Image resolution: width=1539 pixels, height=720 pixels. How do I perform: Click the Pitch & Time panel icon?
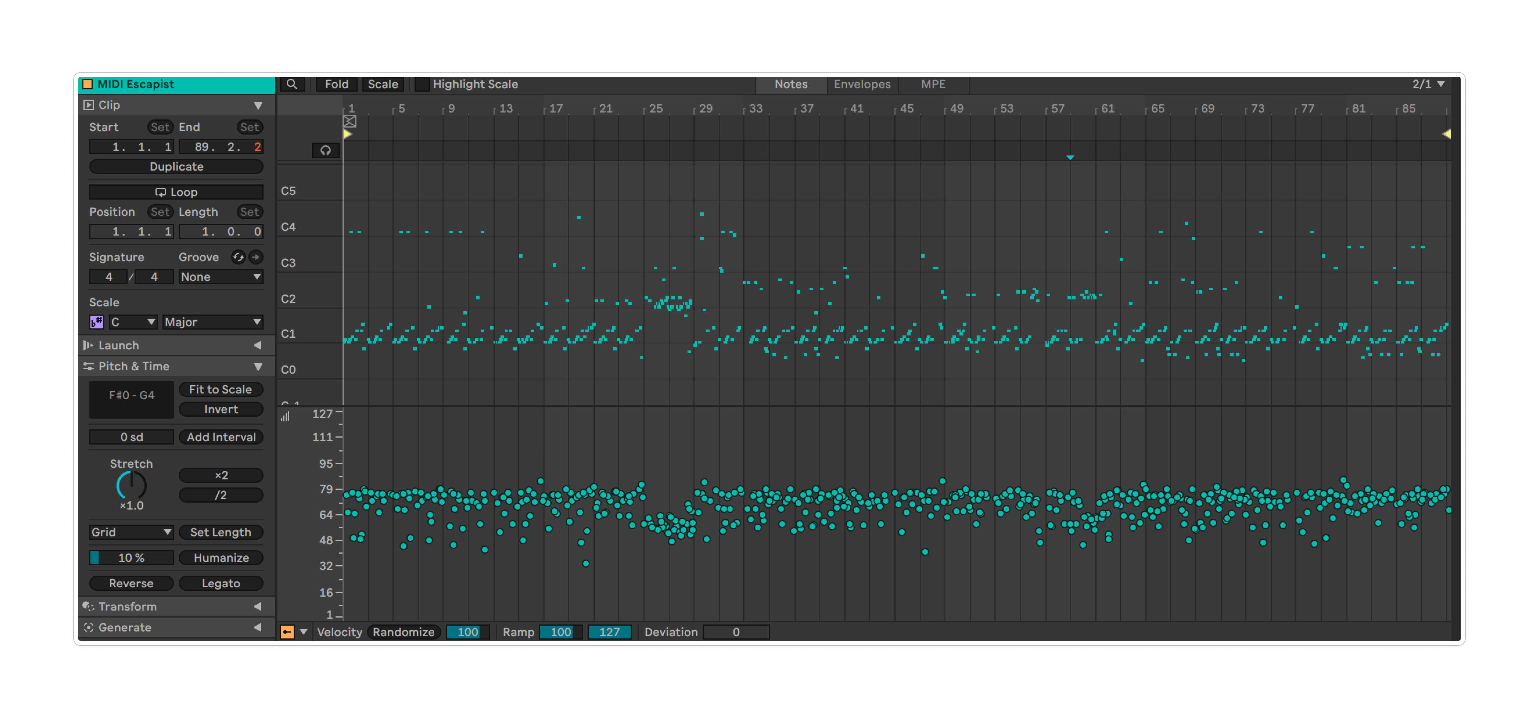[x=88, y=367]
